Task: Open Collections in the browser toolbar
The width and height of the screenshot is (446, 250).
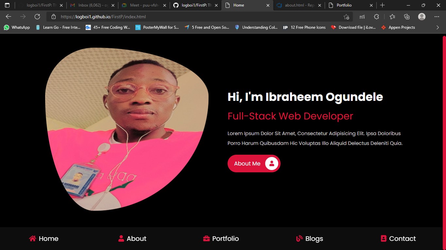Action: (406, 16)
